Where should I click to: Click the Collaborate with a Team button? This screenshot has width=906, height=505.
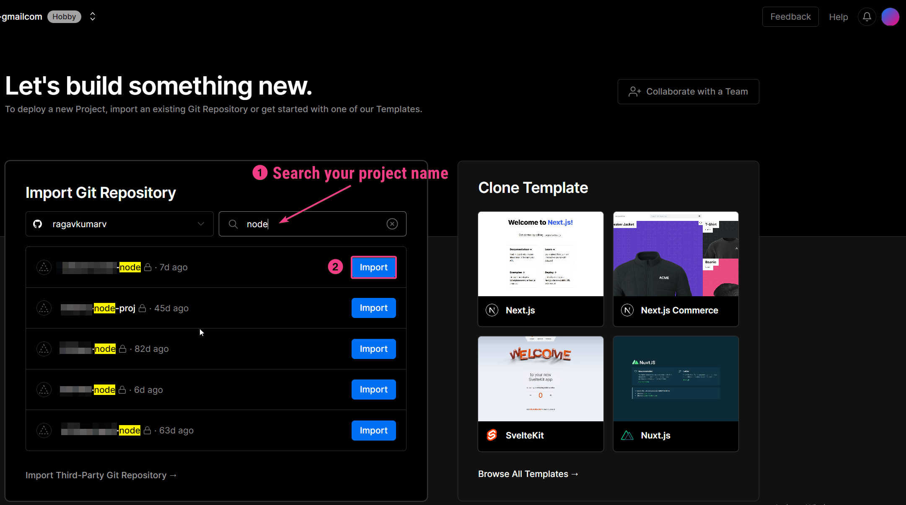click(688, 91)
